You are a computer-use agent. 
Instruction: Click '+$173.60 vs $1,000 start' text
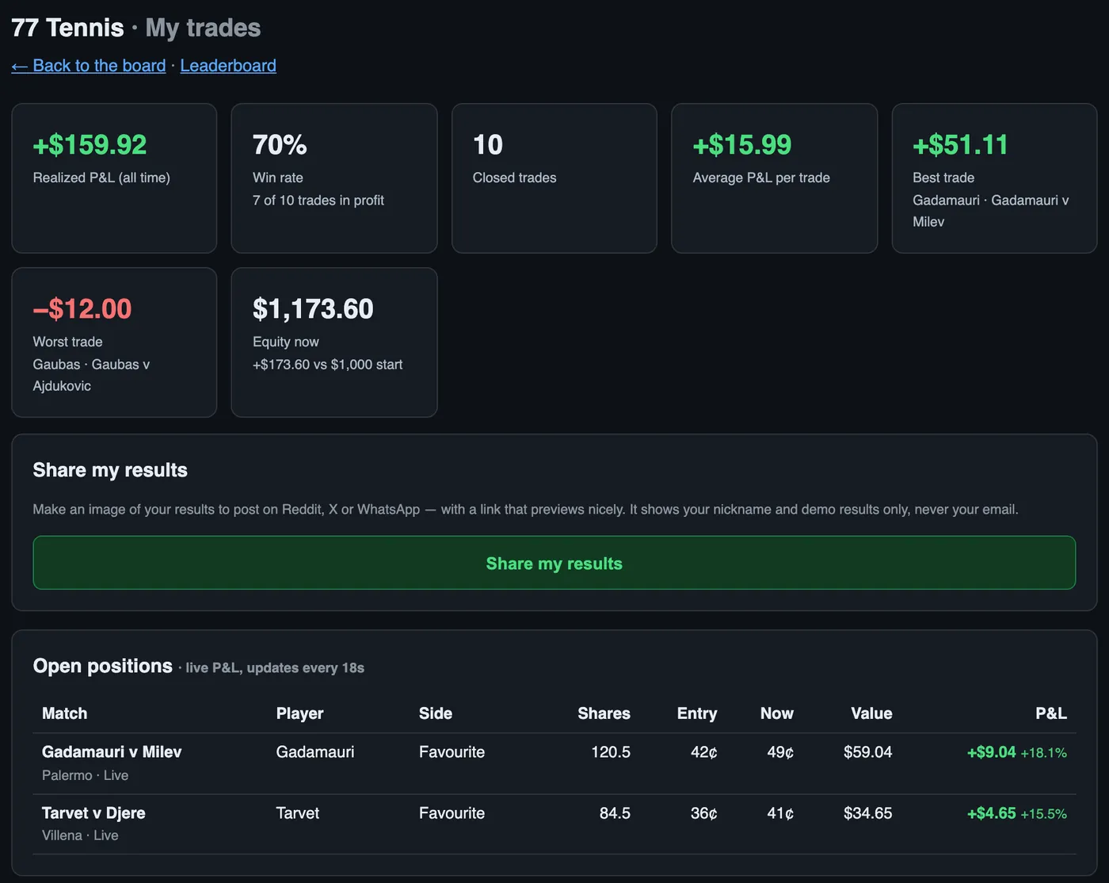[x=328, y=365]
